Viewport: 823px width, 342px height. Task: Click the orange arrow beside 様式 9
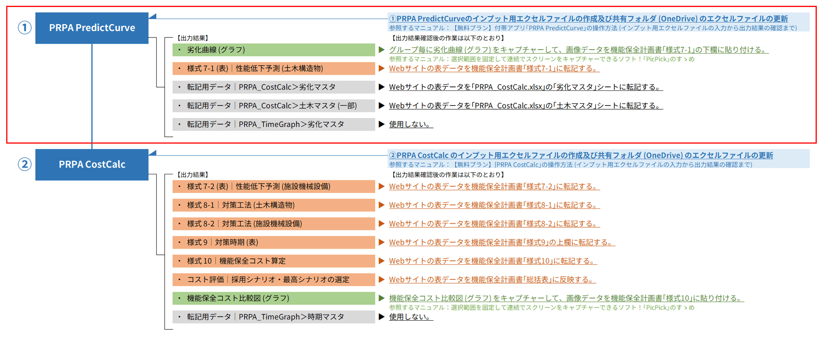pyautogui.click(x=381, y=243)
